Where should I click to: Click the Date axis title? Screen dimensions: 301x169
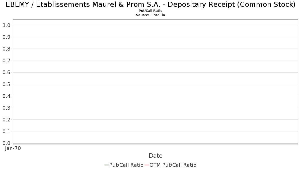tap(156, 156)
